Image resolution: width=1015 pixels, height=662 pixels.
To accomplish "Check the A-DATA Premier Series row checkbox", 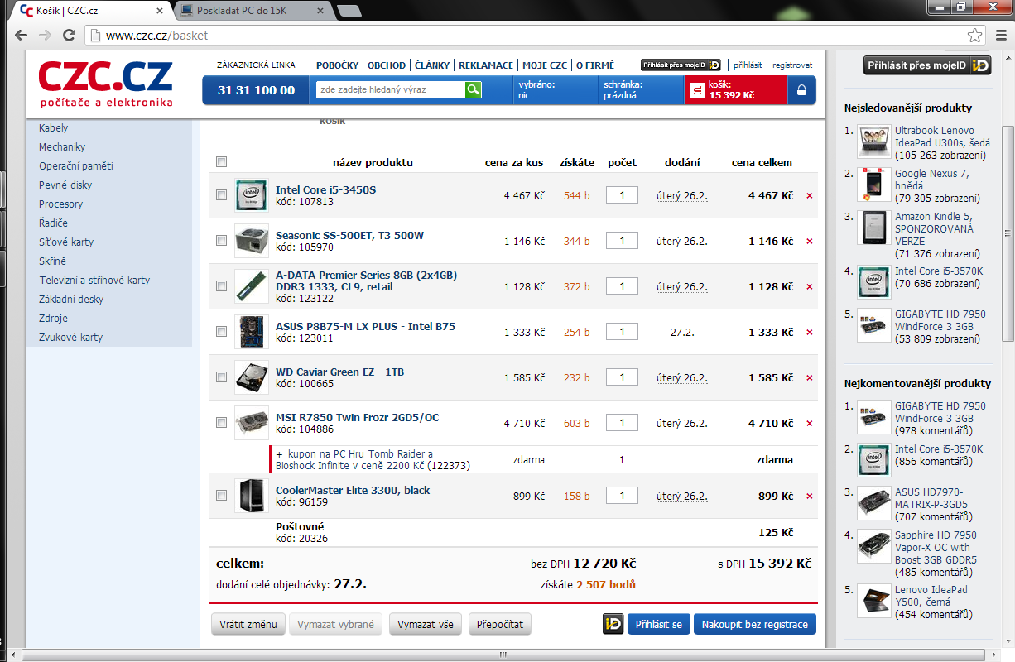I will [x=221, y=286].
